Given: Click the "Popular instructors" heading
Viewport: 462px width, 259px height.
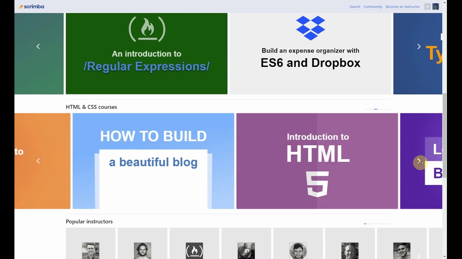Looking at the screenshot, I should pyautogui.click(x=89, y=221).
